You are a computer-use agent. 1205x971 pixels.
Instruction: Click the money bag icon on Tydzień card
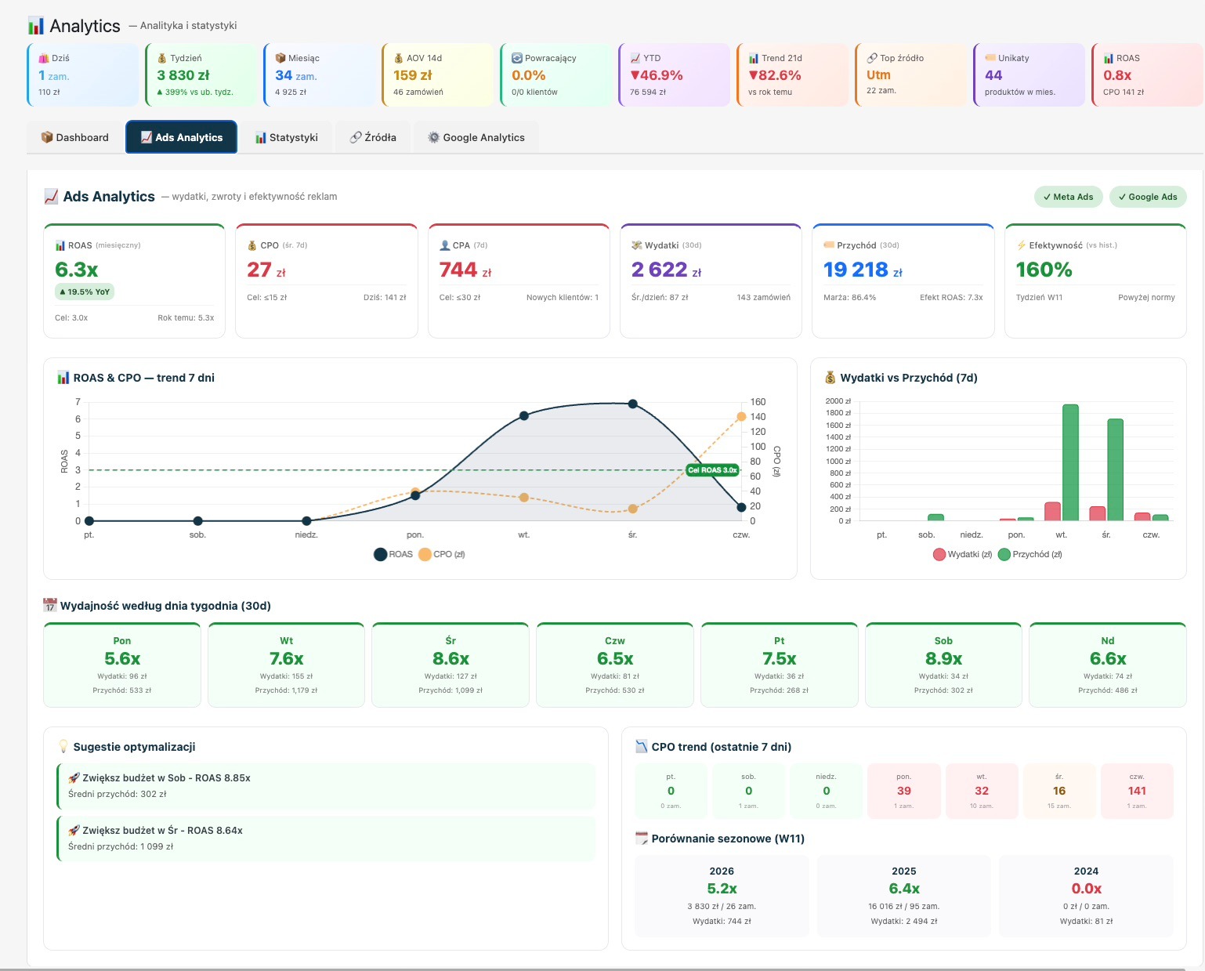pyautogui.click(x=162, y=58)
